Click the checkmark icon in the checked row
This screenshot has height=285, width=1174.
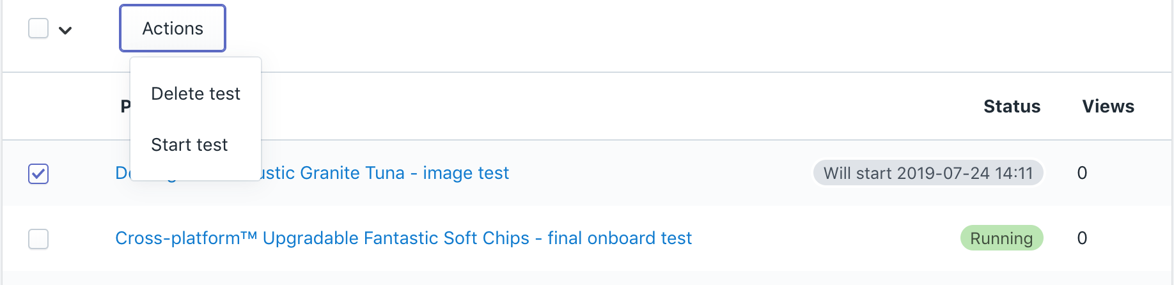pos(38,173)
